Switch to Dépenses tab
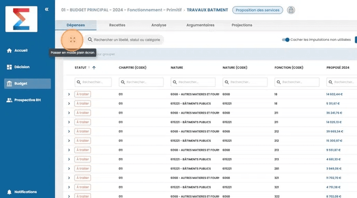Viewport: 357px width, 198px height. (x=76, y=25)
